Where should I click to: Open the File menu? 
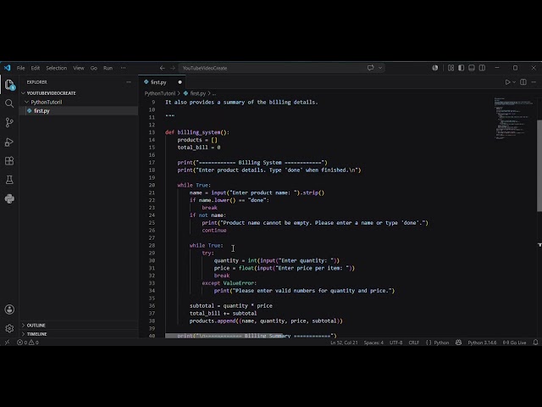coord(20,68)
